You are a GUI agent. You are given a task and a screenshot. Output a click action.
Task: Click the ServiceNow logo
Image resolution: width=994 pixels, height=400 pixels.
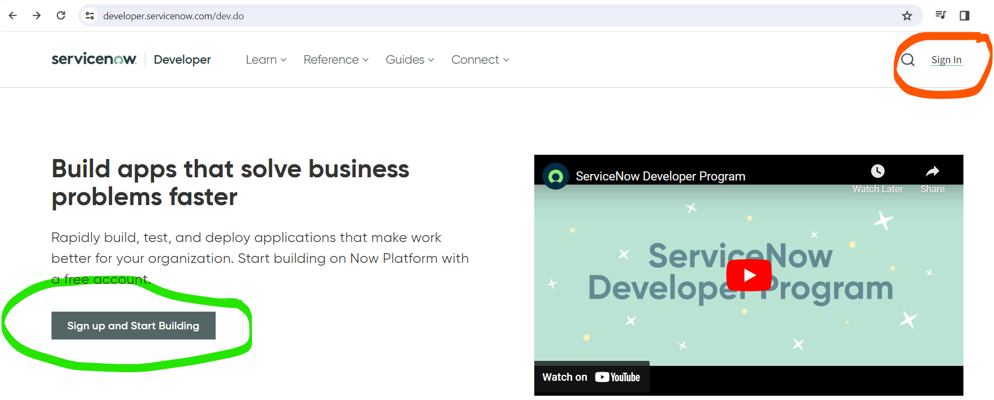94,59
